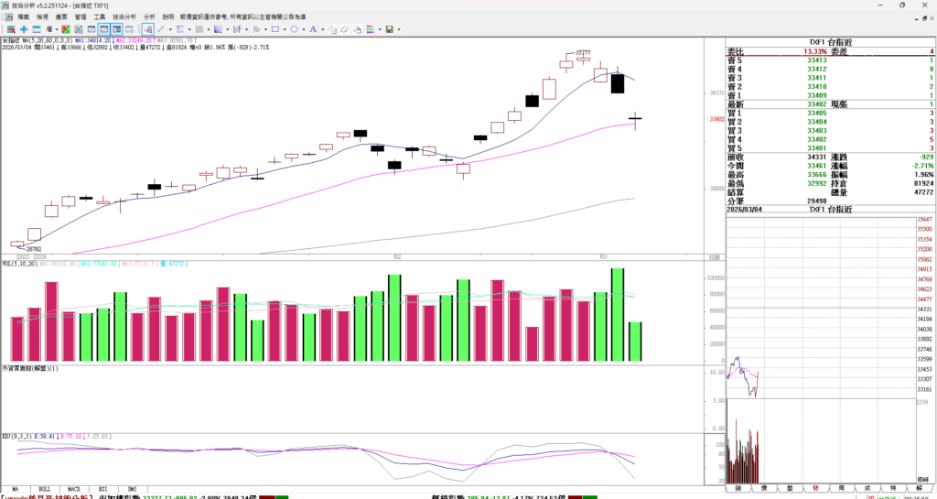Toggle the red-green candlestick style button
The image size is (937, 499).
[x=65, y=29]
